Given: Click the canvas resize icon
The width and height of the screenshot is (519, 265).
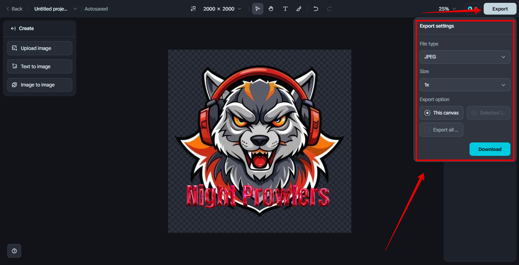Looking at the screenshot, I should click(x=193, y=9).
